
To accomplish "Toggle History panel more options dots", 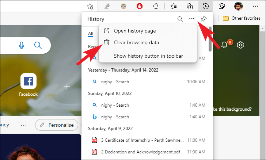I will click(x=192, y=19).
